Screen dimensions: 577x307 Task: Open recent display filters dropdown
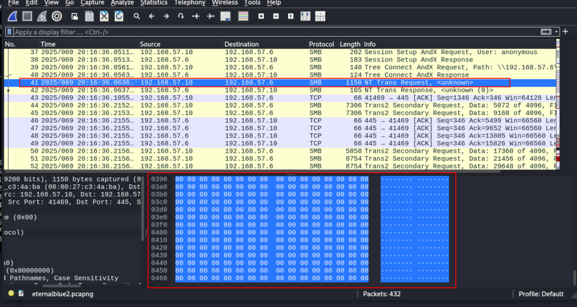click(x=556, y=32)
